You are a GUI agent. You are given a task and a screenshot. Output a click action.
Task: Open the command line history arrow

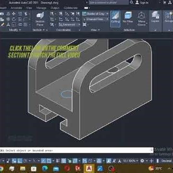(x=151, y=150)
